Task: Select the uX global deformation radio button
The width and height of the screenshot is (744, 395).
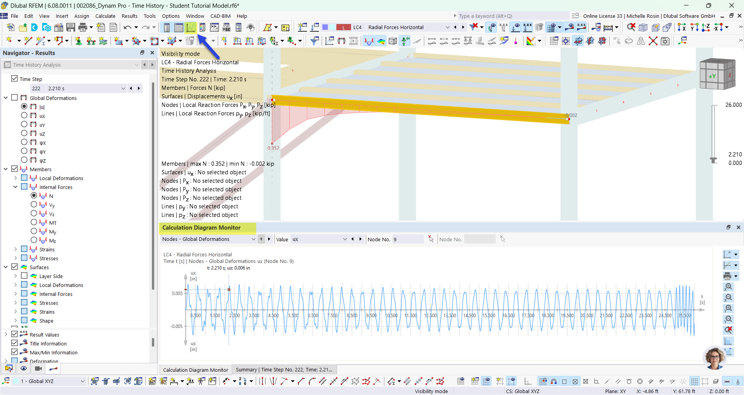Action: click(x=24, y=115)
